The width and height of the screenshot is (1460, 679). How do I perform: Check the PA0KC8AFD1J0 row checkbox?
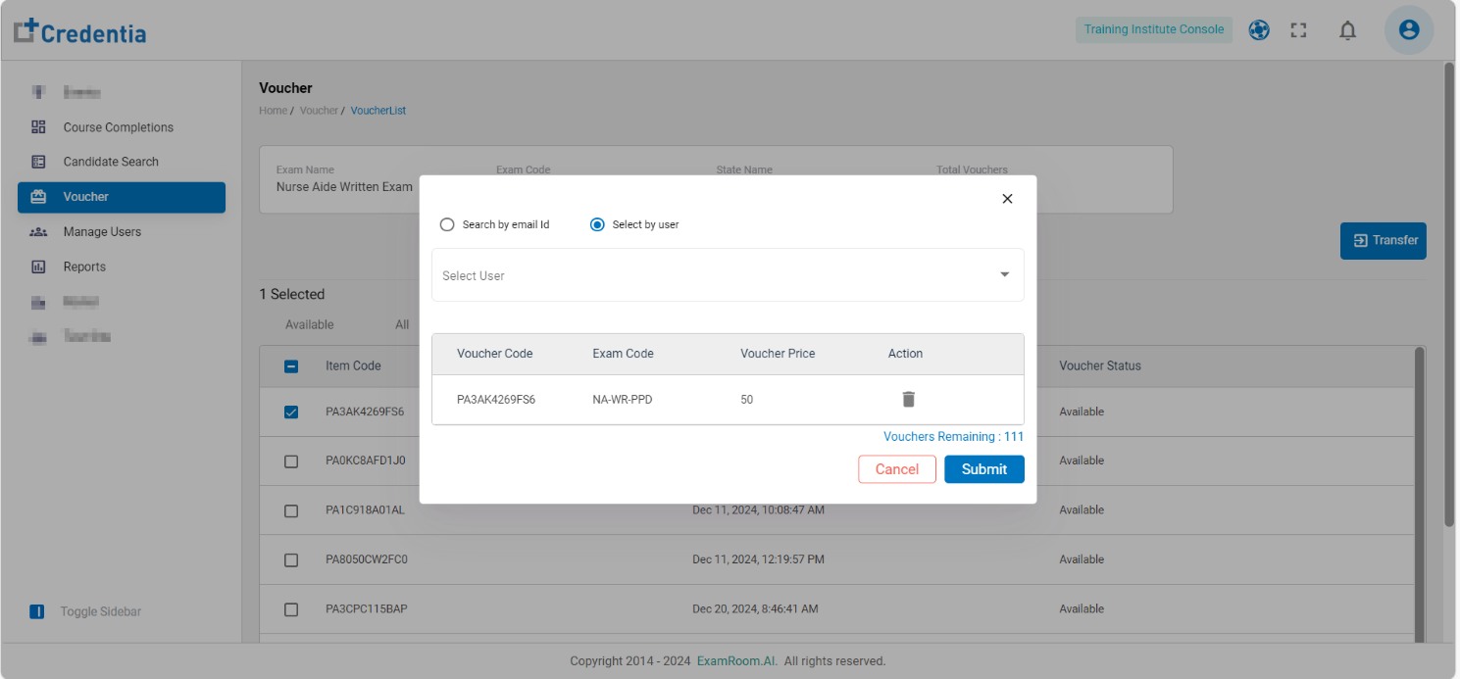(291, 461)
